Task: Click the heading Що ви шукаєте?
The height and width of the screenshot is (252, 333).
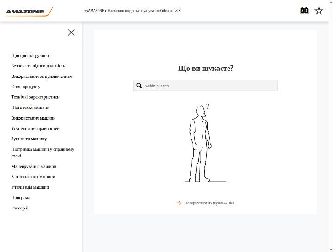Action: click(205, 69)
